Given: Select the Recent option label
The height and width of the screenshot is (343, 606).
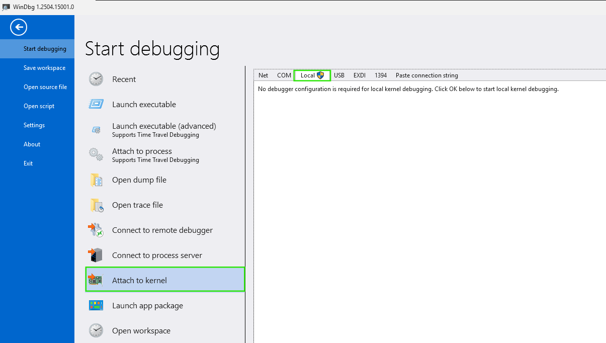Looking at the screenshot, I should pyautogui.click(x=124, y=79).
